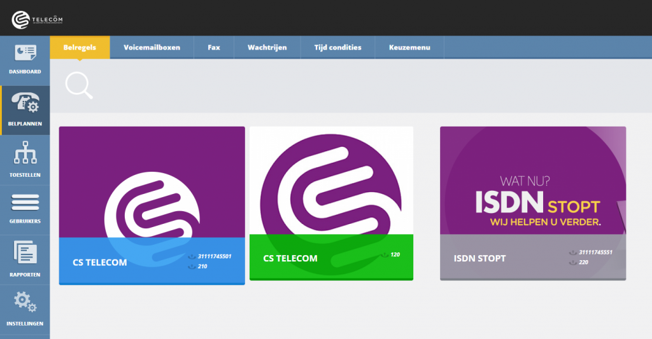The width and height of the screenshot is (652, 339).
Task: Switch to the Belregels tab
Action: pos(80,47)
